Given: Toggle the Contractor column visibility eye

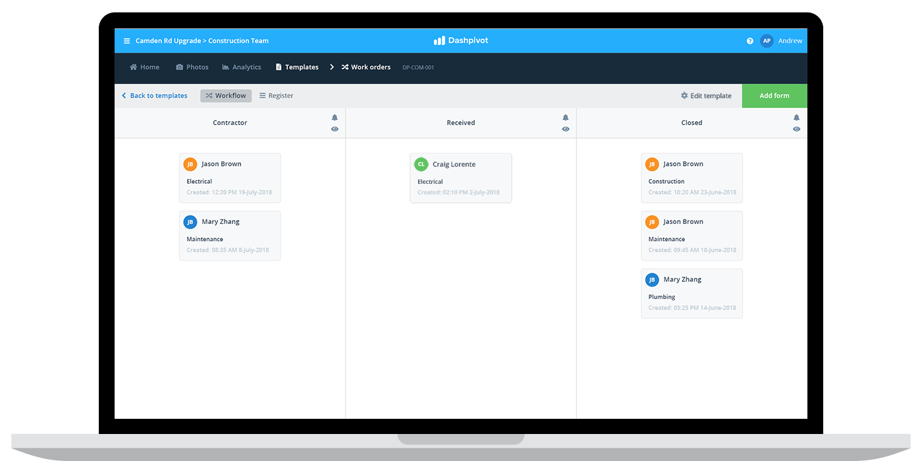Looking at the screenshot, I should coord(335,129).
